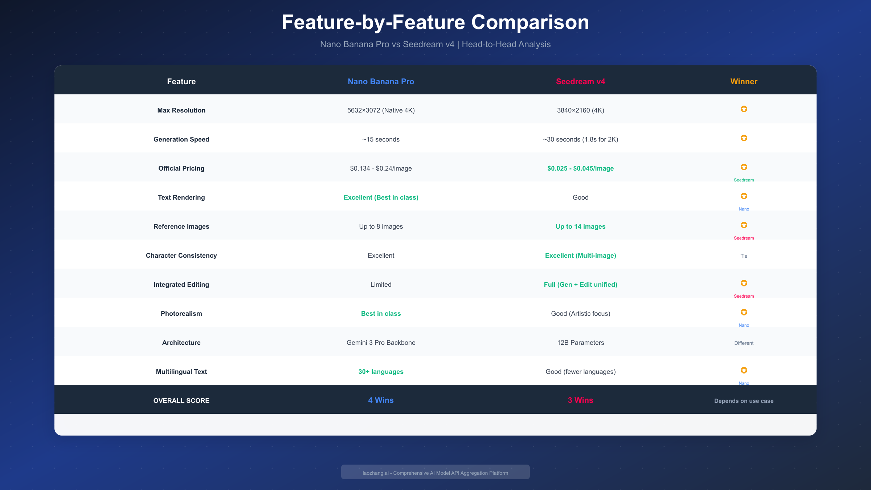Click the green $0.025 - $0.045/image price
This screenshot has height=490, width=871.
pos(580,168)
